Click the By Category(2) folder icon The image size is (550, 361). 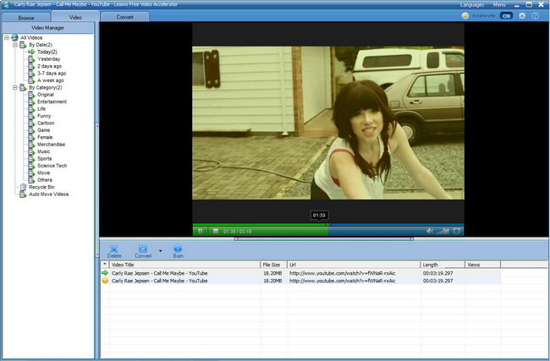23,87
